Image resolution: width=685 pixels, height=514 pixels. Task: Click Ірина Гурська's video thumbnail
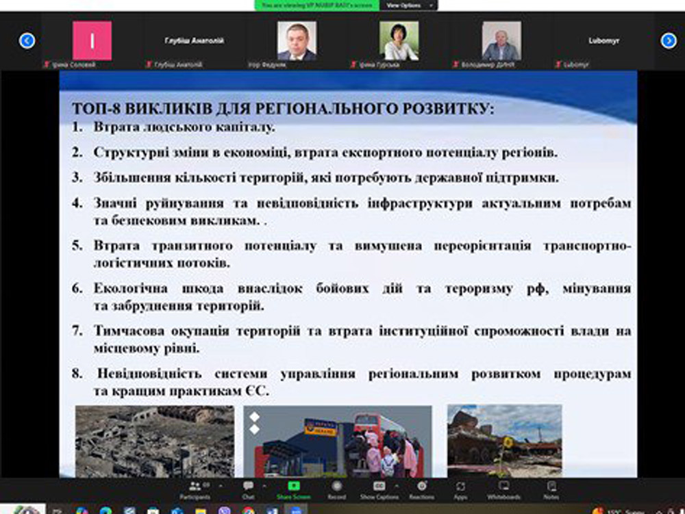coord(399,41)
